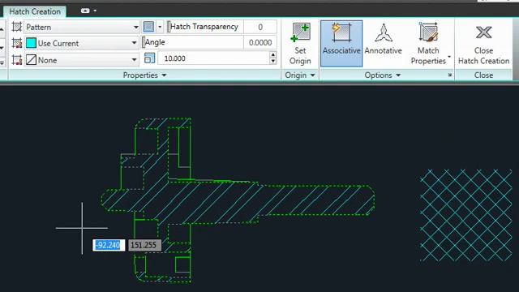
Task: Click the Y coordinate field showing 151.255
Action: [x=144, y=245]
